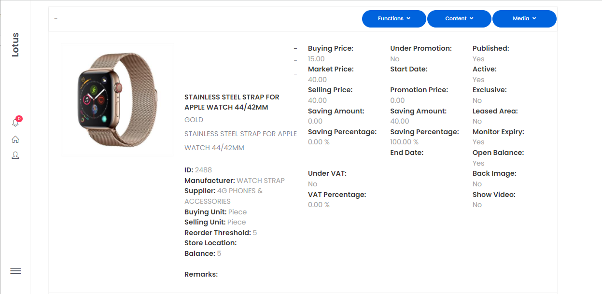This screenshot has width=602, height=294.
Task: Click supplier value 4G PHONES & ACCESSORIES
Action: coord(224,196)
